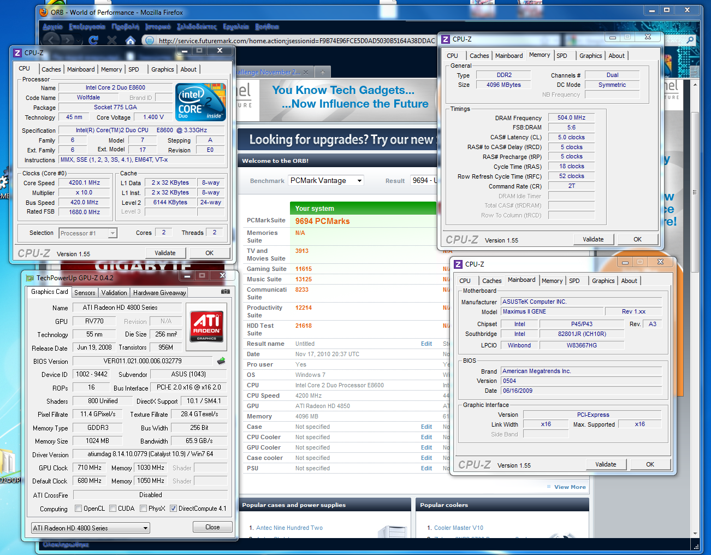This screenshot has width=711, height=555.
Task: Click the Maximus II GENE model field
Action: [552, 311]
